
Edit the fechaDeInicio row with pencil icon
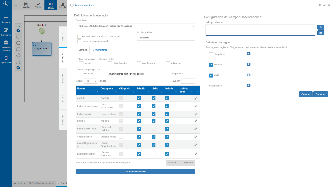[x=196, y=114]
